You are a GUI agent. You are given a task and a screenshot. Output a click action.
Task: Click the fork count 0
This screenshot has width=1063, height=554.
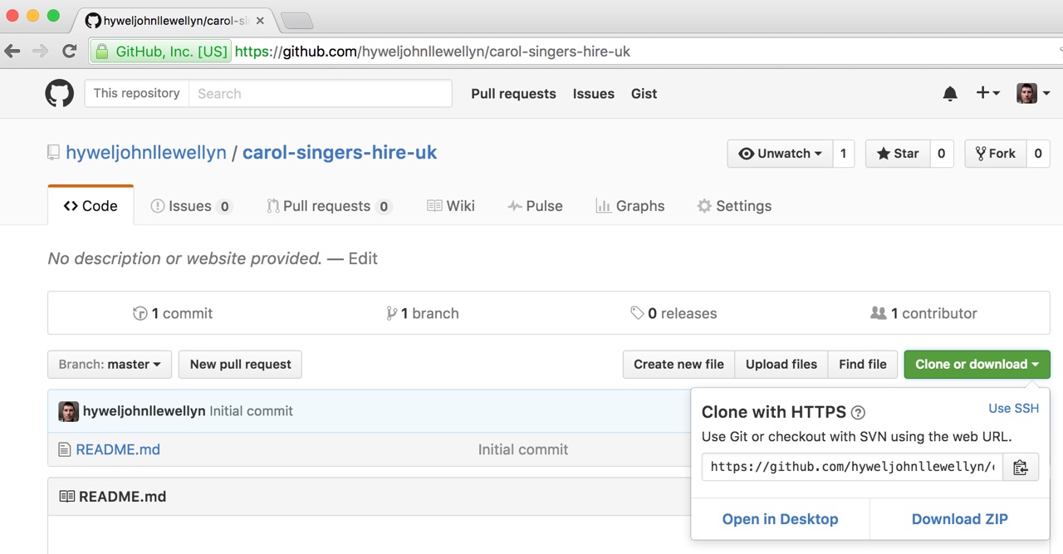(1038, 154)
